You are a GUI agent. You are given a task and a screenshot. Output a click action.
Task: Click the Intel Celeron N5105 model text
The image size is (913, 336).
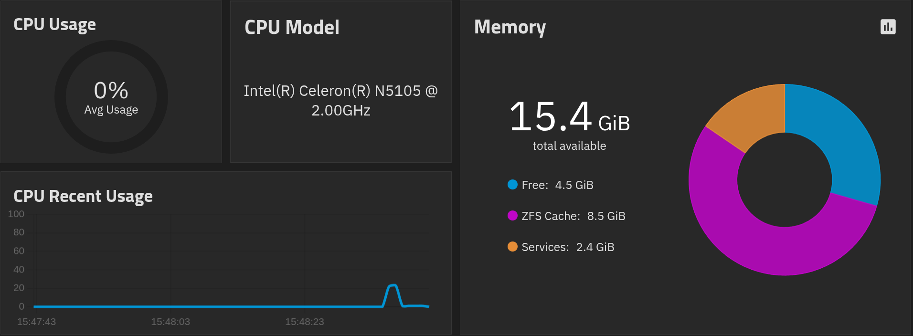tap(340, 100)
